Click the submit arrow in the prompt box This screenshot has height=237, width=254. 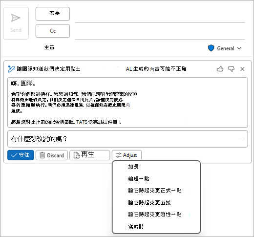(242, 139)
